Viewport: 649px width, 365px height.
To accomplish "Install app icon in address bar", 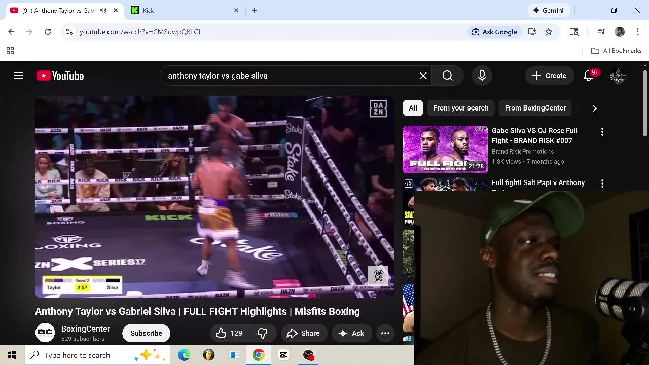I will pyautogui.click(x=532, y=32).
